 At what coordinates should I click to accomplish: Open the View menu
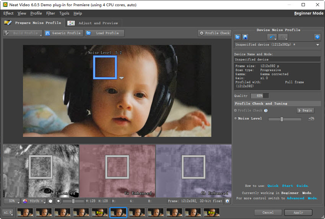click(22, 13)
